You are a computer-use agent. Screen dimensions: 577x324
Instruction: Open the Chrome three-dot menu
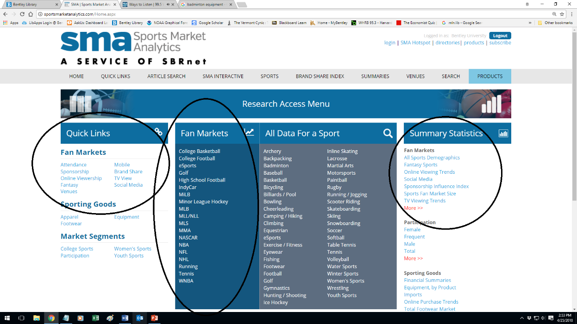pos(572,14)
